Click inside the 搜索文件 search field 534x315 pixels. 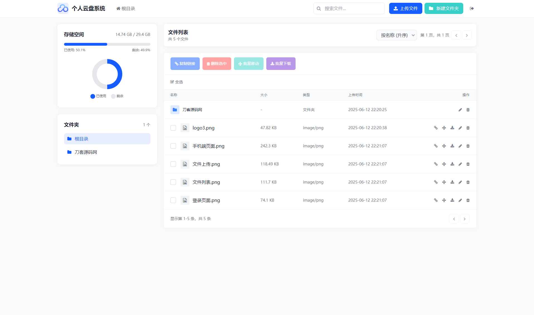point(349,8)
